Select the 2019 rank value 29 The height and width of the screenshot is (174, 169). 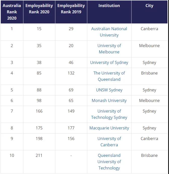[x=71, y=29]
